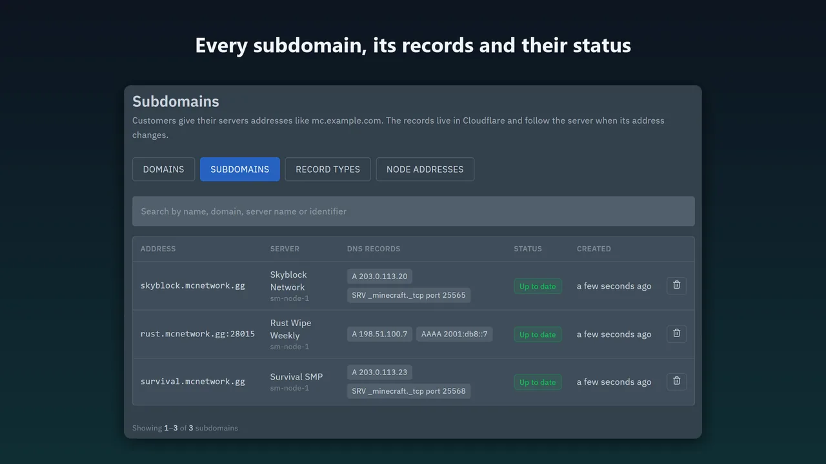Click the Rust Wipe Weekly server name
Screen dimensions: 826x464
290,329
